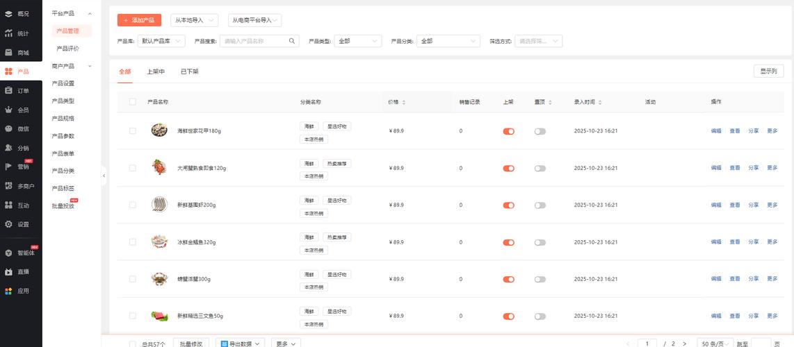Open the 直播 live streaming icon

point(8,272)
